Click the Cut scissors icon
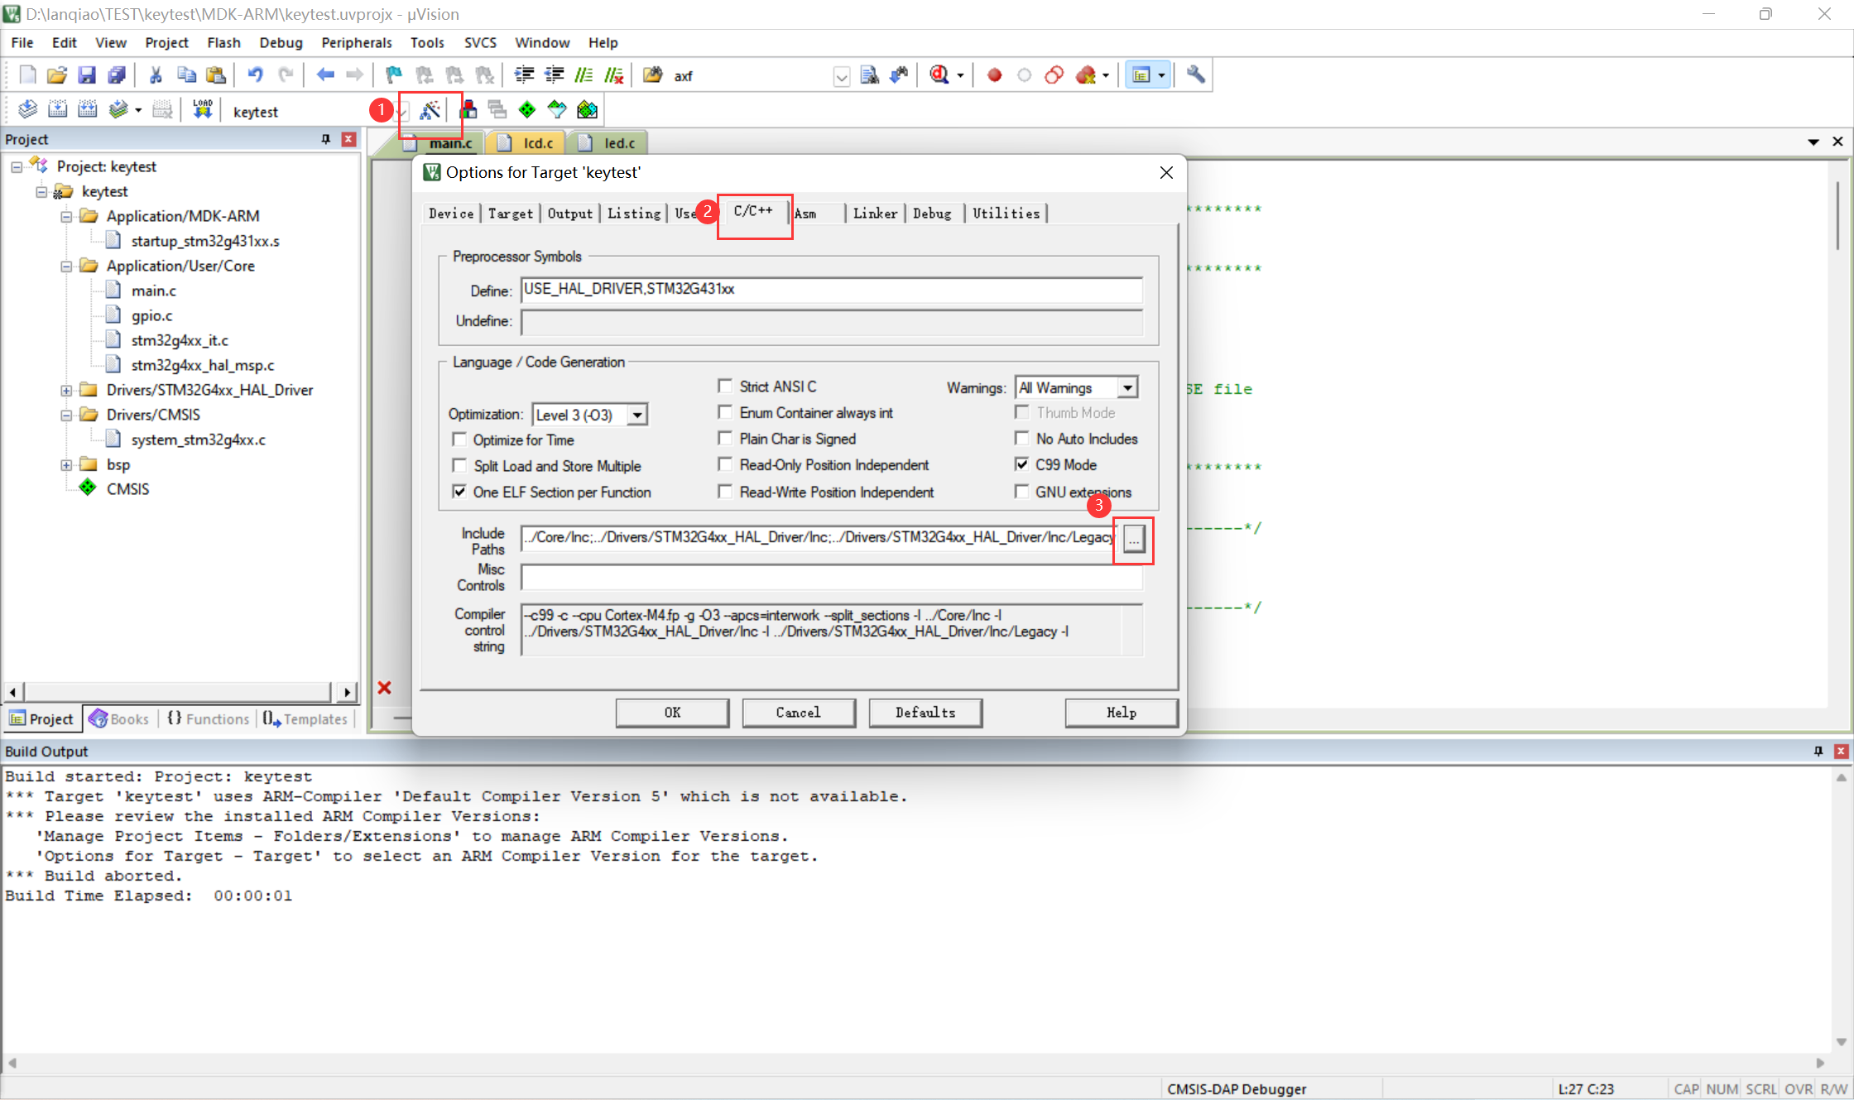Image resolution: width=1854 pixels, height=1100 pixels. point(156,75)
